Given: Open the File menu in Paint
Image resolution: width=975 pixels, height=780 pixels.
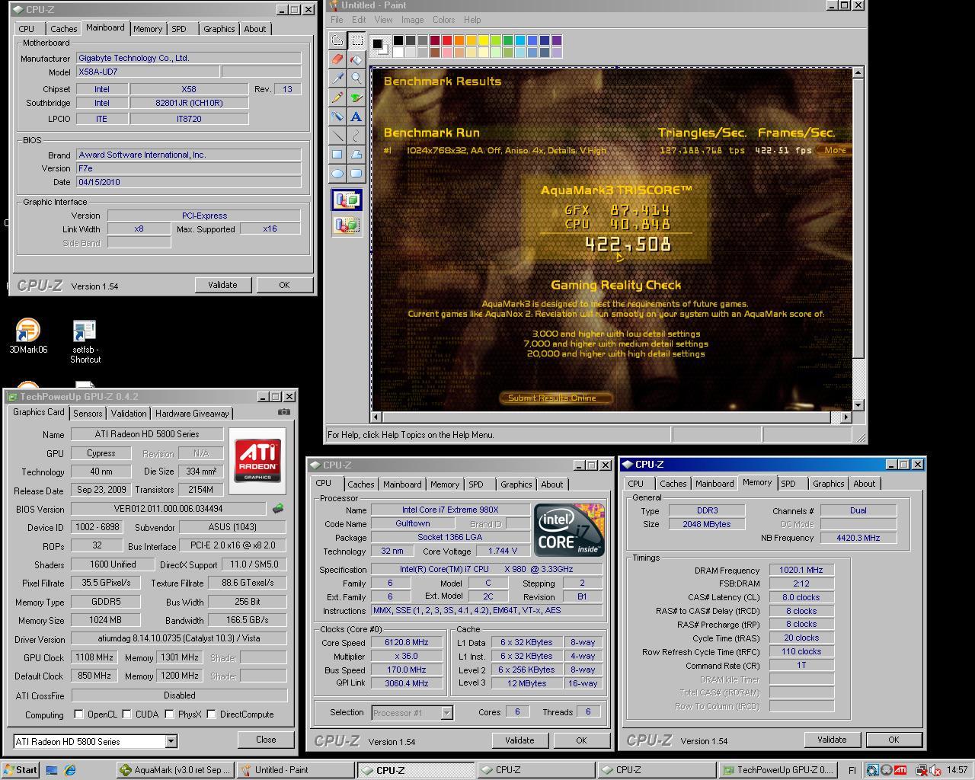Looking at the screenshot, I should (337, 20).
